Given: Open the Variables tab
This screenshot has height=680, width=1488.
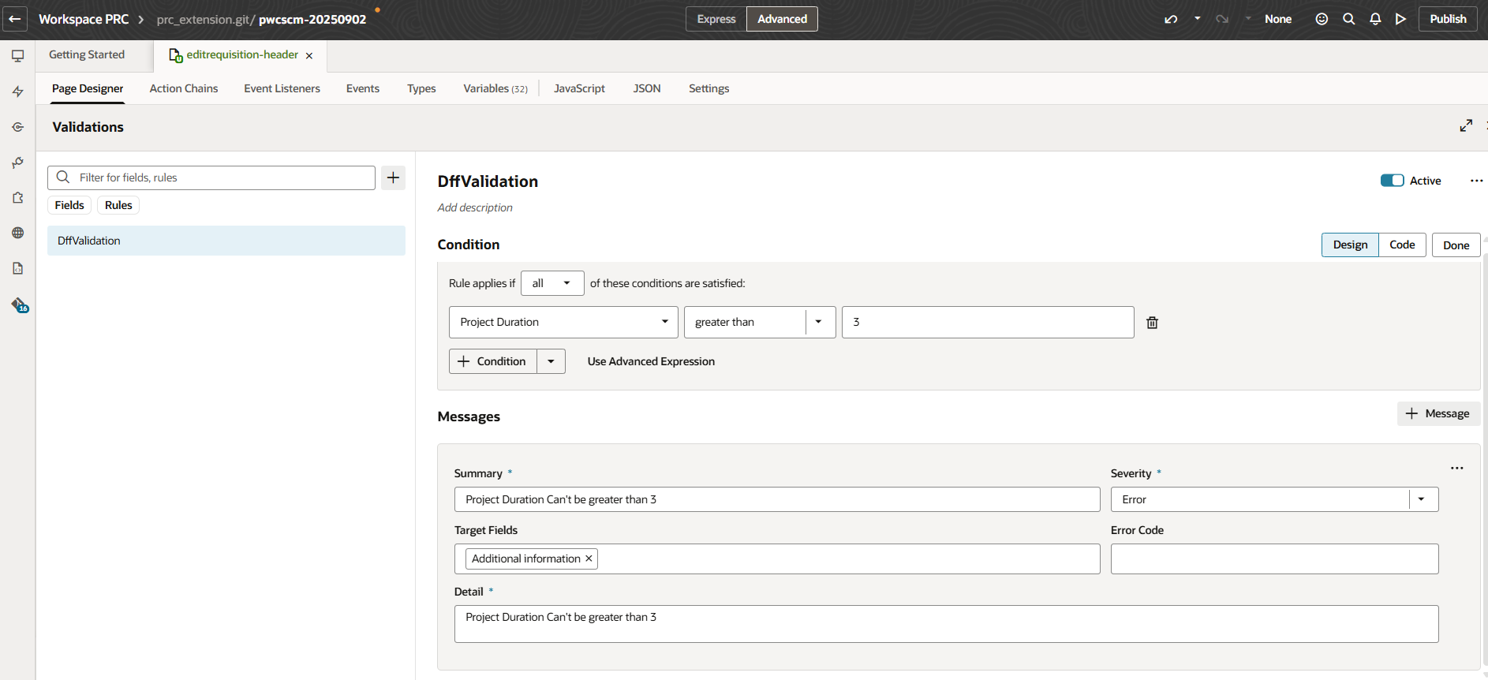Looking at the screenshot, I should click(x=495, y=88).
